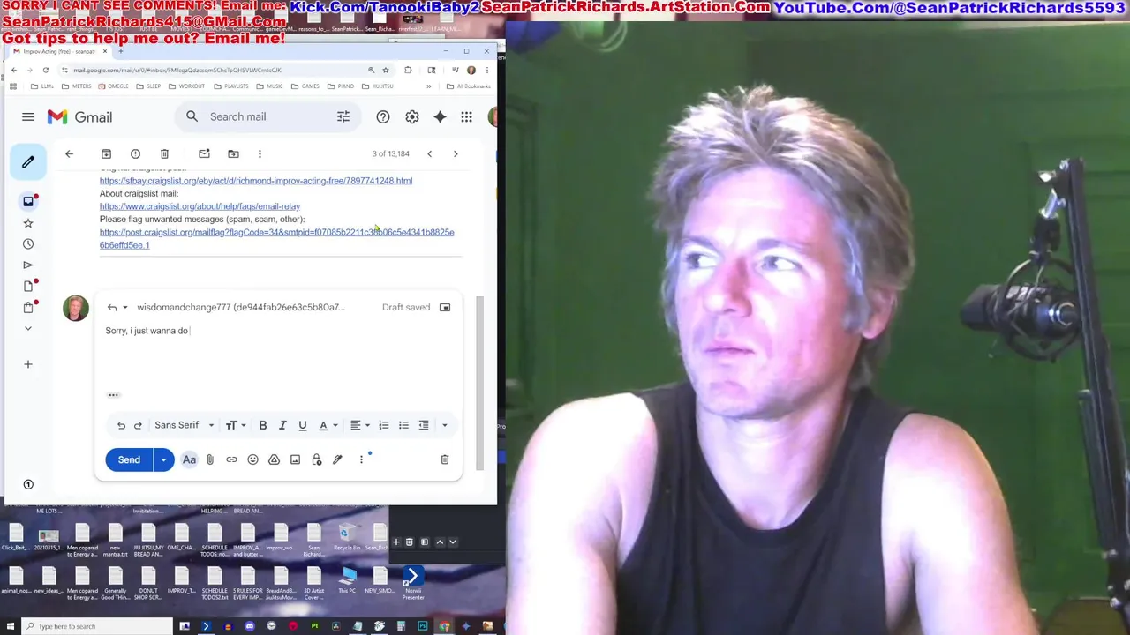The width and height of the screenshot is (1130, 635).
Task: Toggle underline formatting
Action: pos(302,425)
